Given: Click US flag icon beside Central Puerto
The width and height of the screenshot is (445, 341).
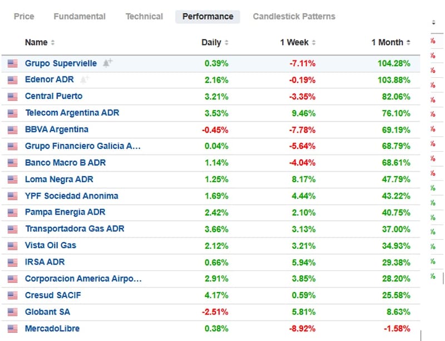Looking at the screenshot, I should point(12,97).
